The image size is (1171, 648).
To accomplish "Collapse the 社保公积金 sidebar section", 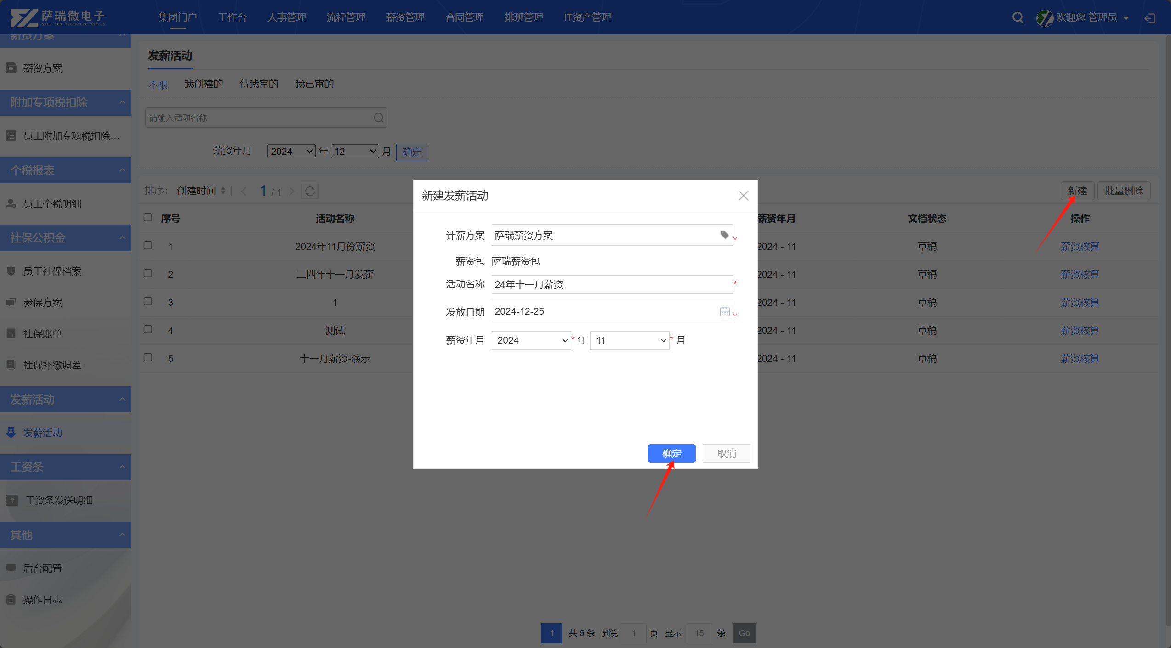I will (122, 238).
